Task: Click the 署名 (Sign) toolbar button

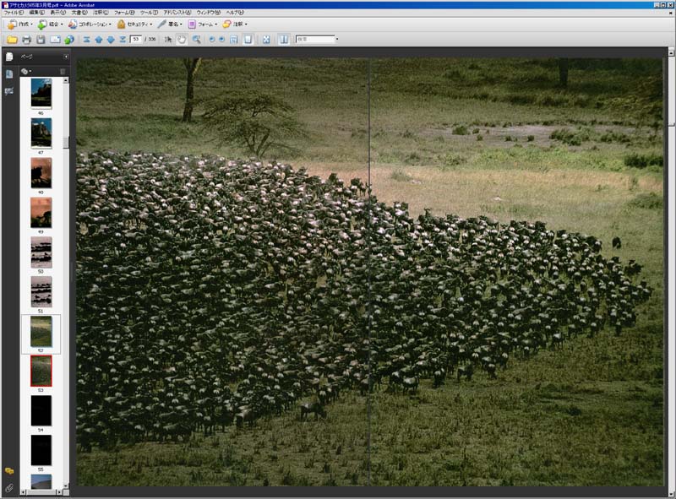Action: 170,24
